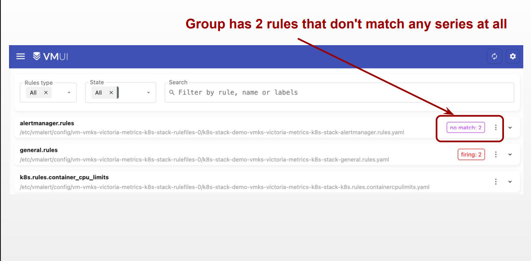Focus the Filter by rule search field

(x=339, y=92)
